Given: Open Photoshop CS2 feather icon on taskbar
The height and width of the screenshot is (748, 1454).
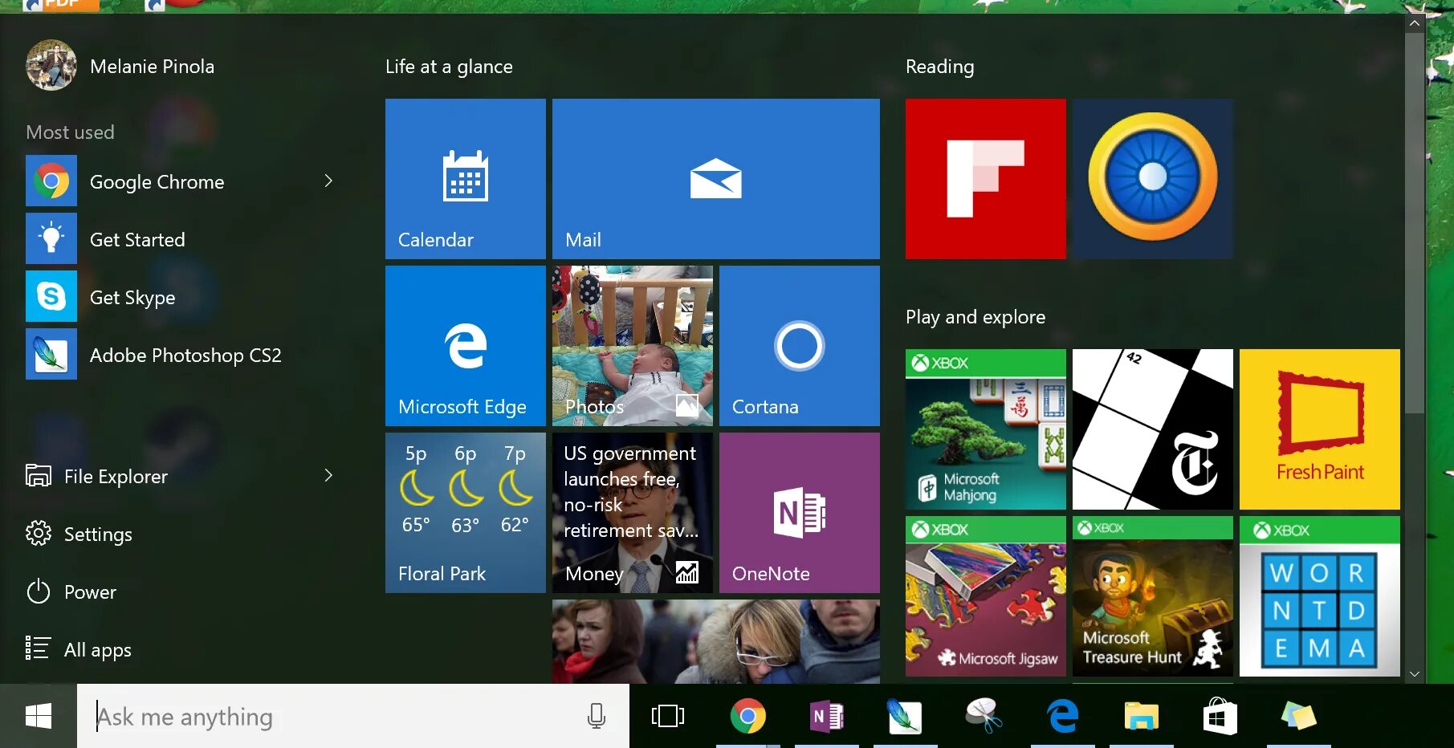Looking at the screenshot, I should 905,716.
